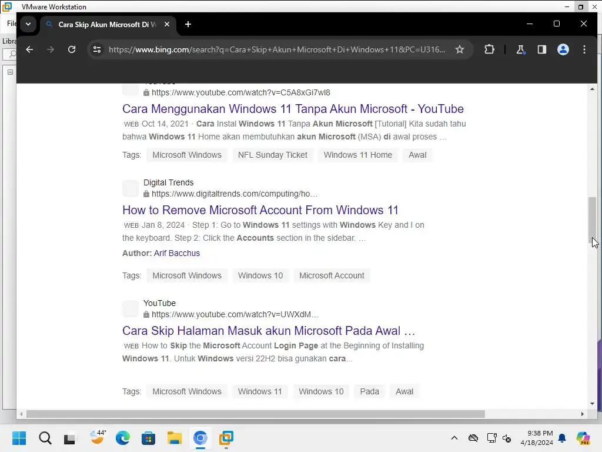Bookmark this page with the star icon
The image size is (602, 452).
pos(460,49)
